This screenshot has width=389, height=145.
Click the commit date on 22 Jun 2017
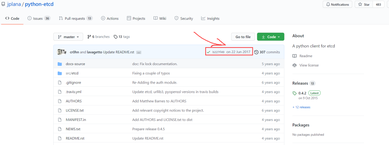pos(238,52)
